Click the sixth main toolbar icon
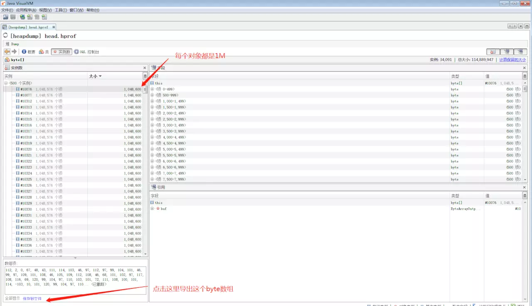532x306 pixels. point(44,17)
